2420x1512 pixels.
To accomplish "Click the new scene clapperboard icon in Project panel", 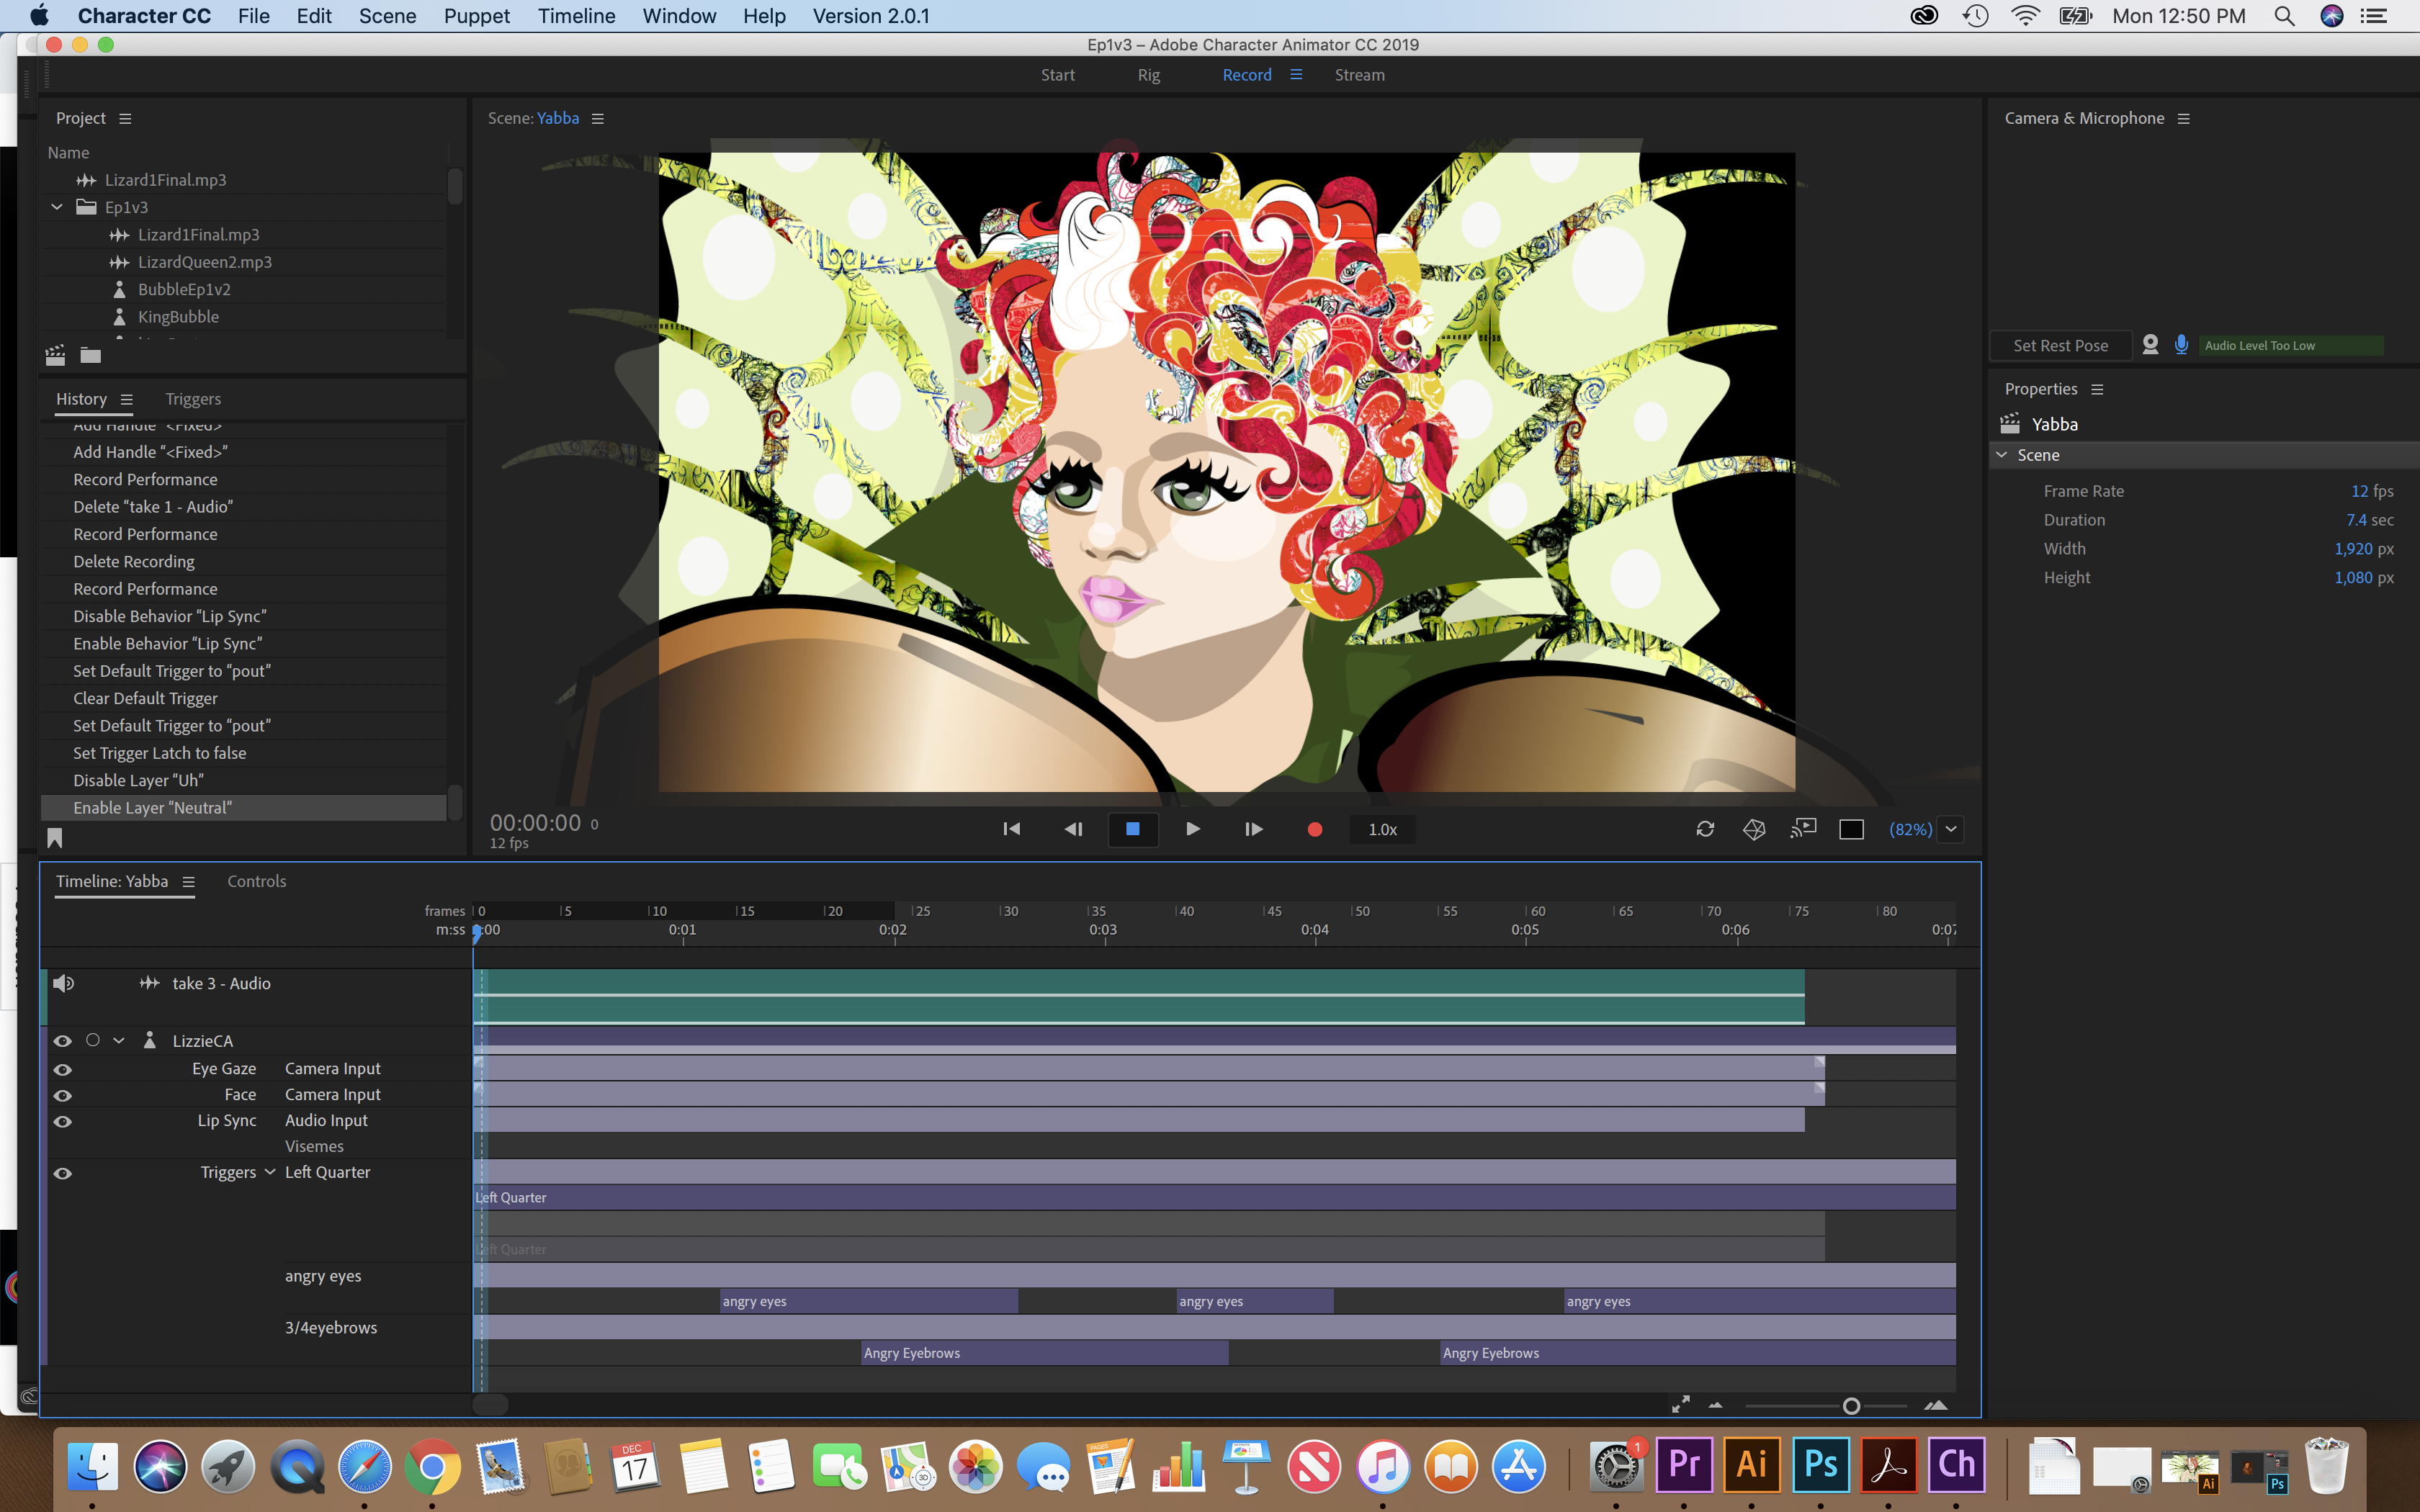I will tap(56, 355).
